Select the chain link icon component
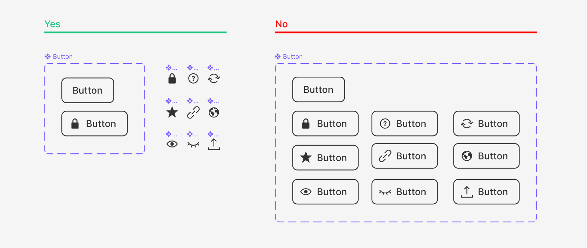 193,112
